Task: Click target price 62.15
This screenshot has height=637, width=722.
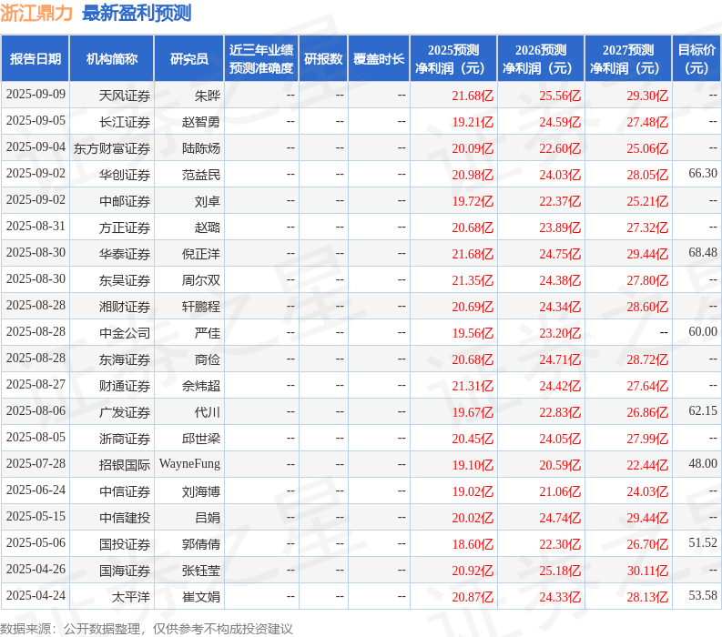Action: coord(703,410)
